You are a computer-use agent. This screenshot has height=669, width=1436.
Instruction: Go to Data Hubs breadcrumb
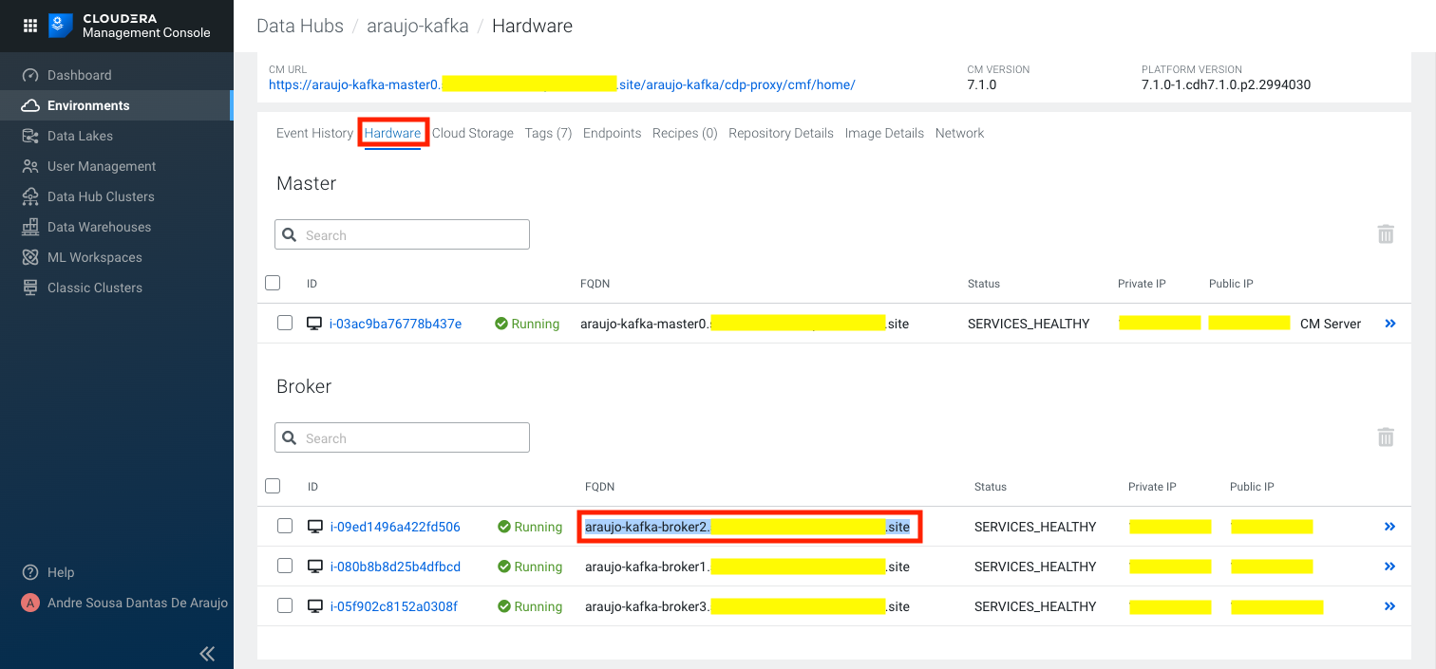(x=300, y=26)
